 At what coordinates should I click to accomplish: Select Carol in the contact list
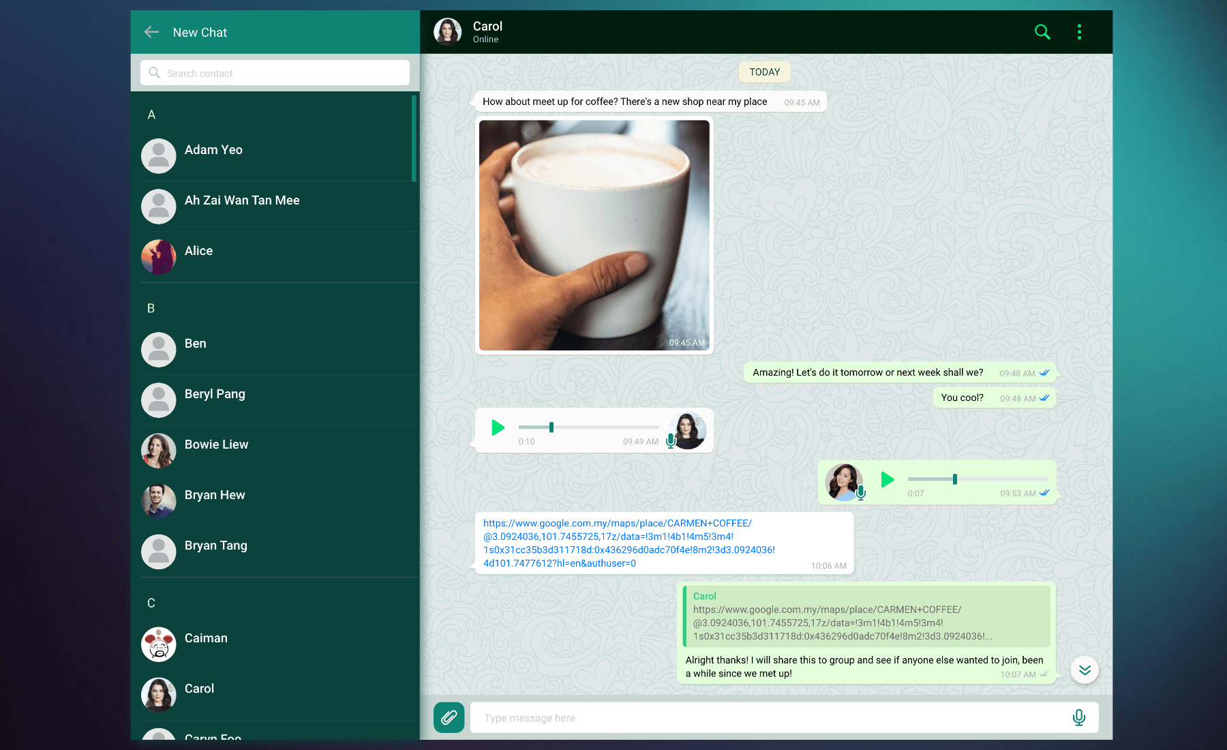coord(279,695)
